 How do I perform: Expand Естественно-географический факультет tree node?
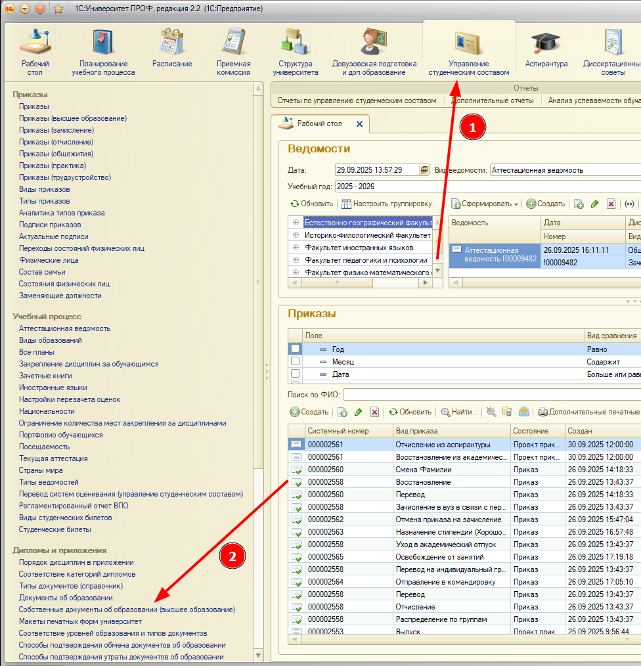[296, 223]
